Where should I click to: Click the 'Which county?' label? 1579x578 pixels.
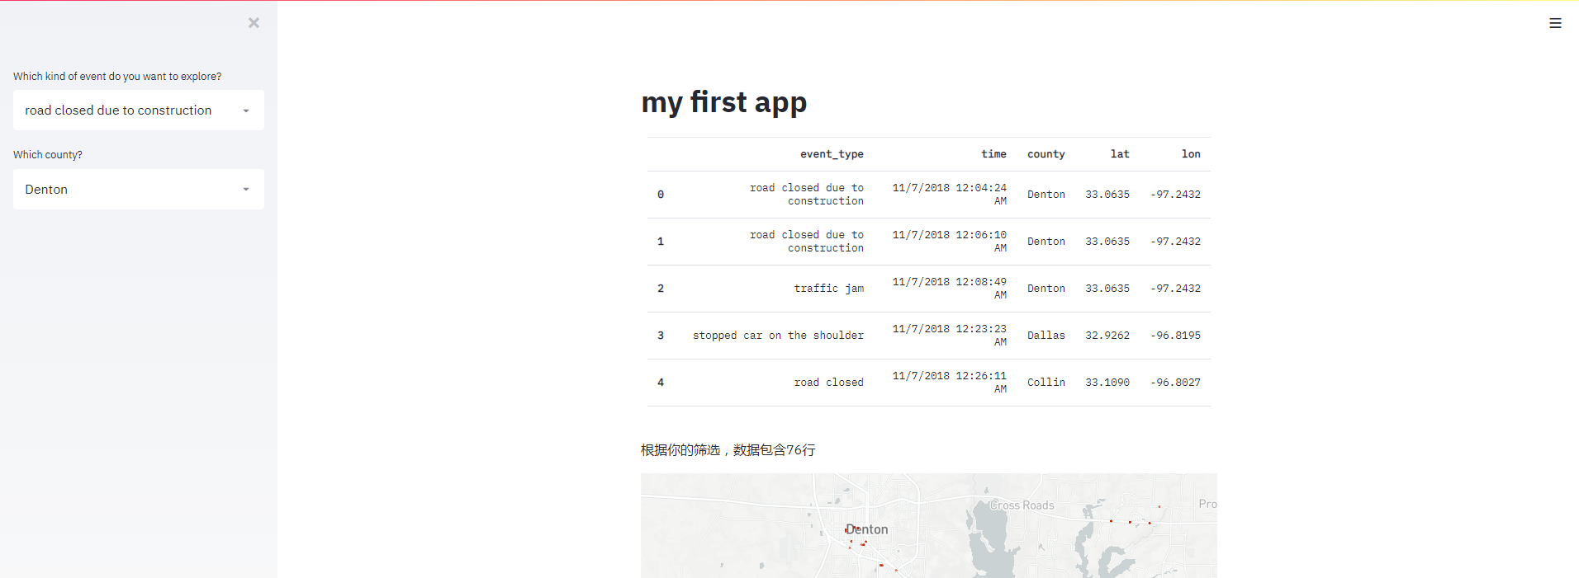coord(48,155)
